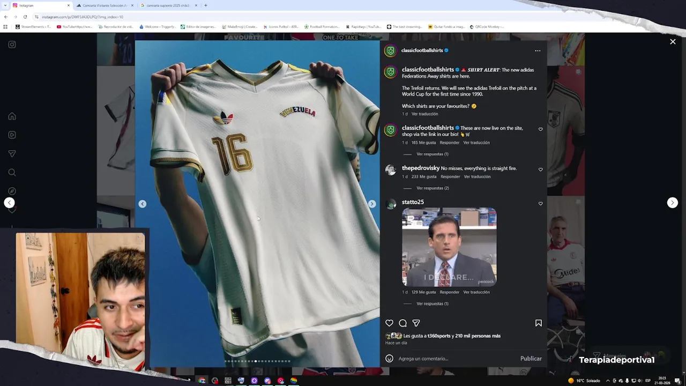Image resolution: width=686 pixels, height=386 pixels.
Task: Click t360sports in the likes line
Action: (x=439, y=336)
